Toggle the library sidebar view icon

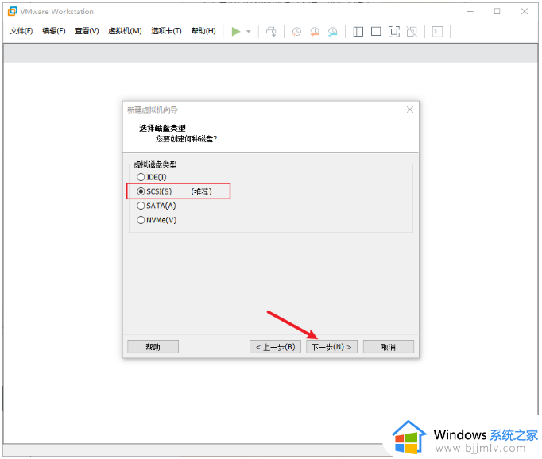[x=358, y=32]
